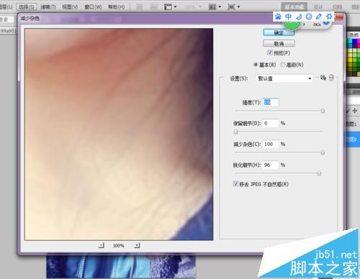This screenshot has width=360, height=279.
Task: Open the 选择(S) menu
Action: 27,6
